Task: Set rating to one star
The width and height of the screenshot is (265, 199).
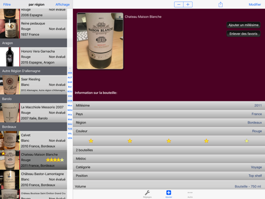Action: (x=91, y=141)
